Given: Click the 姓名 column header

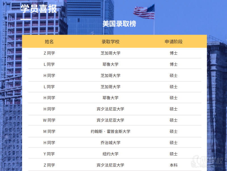Looking at the screenshot, I should coord(49,42).
